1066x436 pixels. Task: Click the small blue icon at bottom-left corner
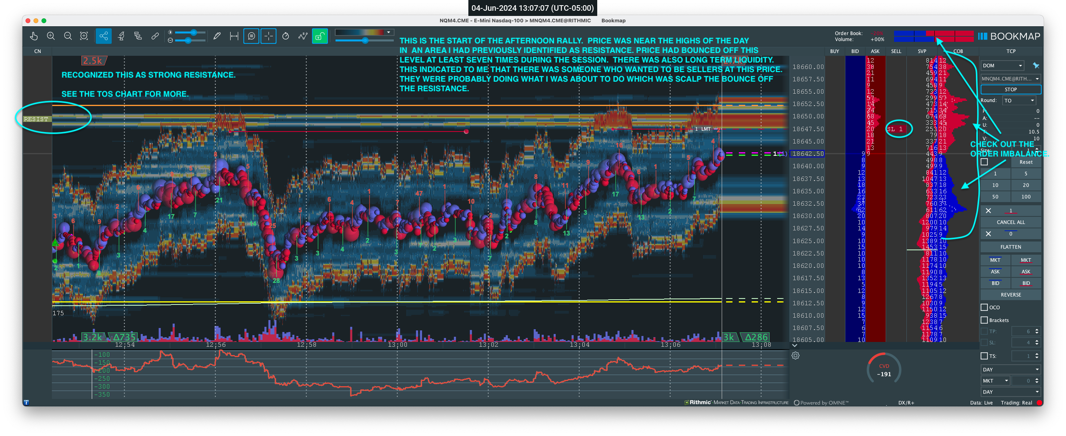coord(26,403)
